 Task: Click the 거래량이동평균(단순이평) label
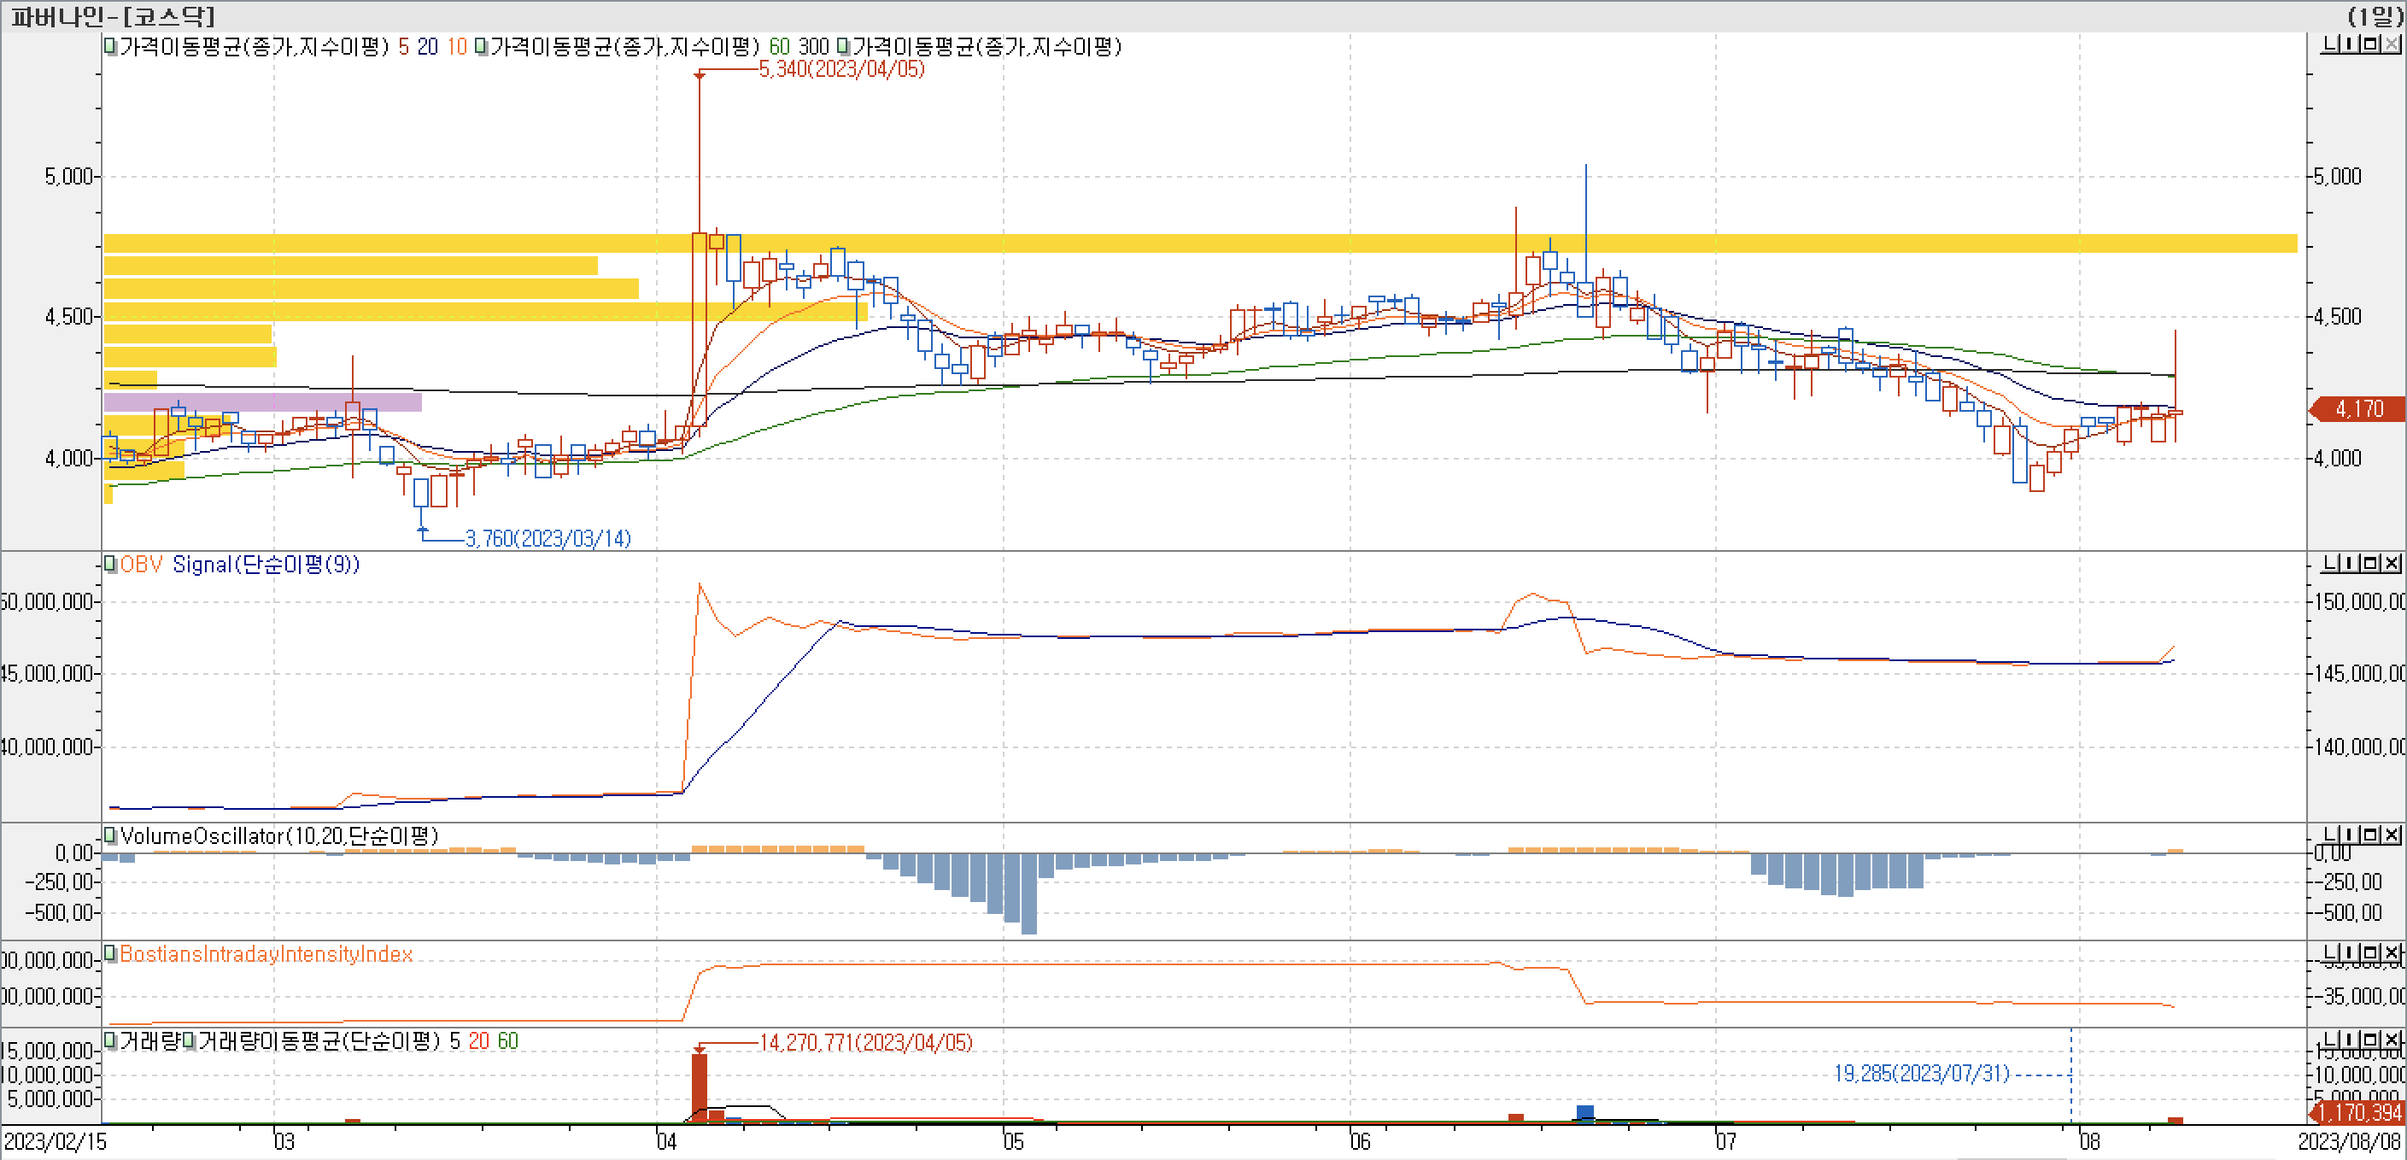(x=318, y=1041)
